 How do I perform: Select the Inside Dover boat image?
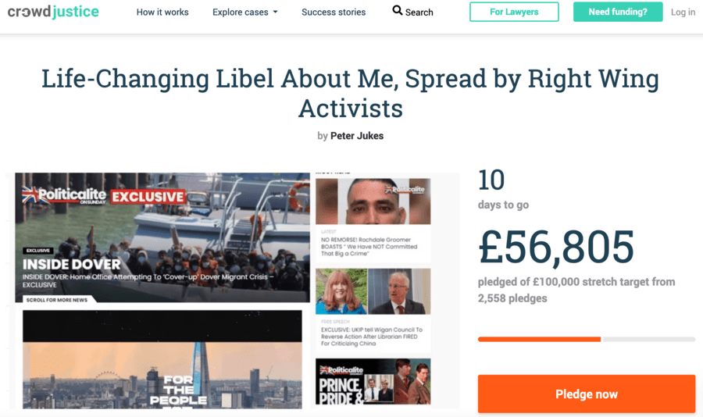click(162, 237)
